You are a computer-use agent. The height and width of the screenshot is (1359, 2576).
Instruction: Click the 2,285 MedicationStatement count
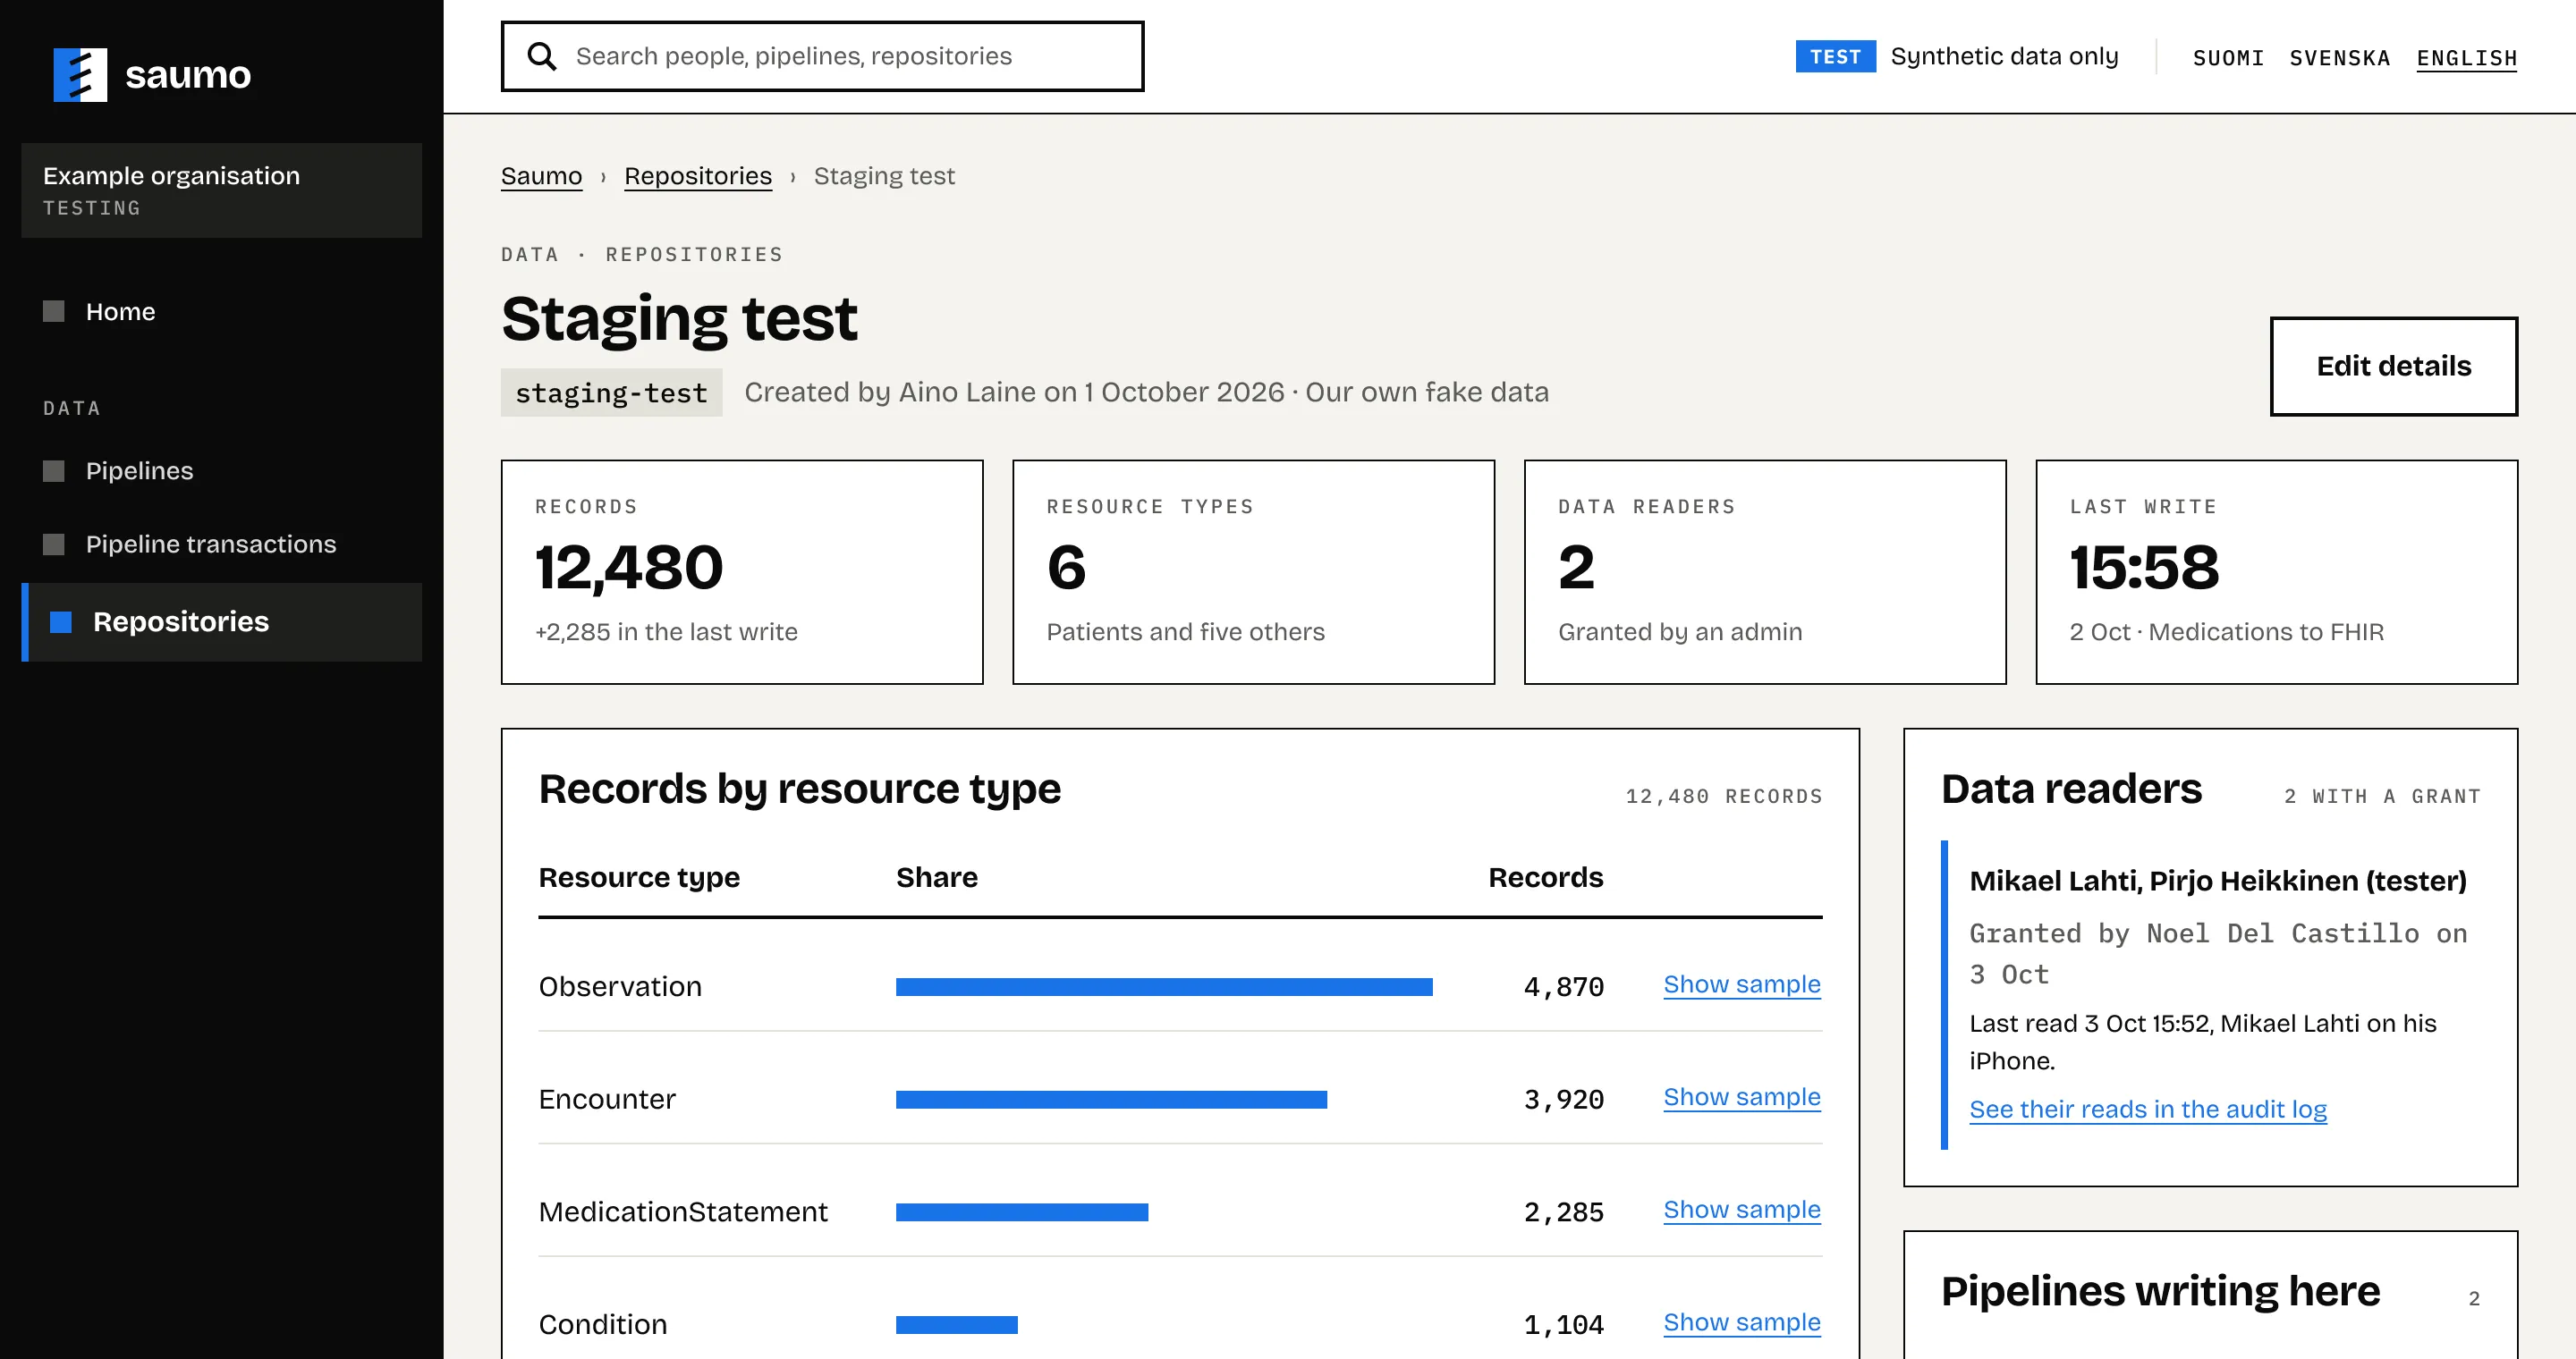point(1563,1212)
